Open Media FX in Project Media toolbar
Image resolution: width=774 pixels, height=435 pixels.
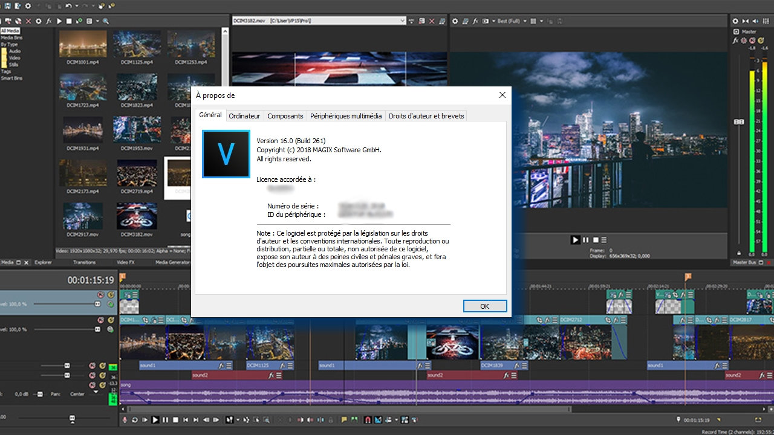(x=48, y=21)
